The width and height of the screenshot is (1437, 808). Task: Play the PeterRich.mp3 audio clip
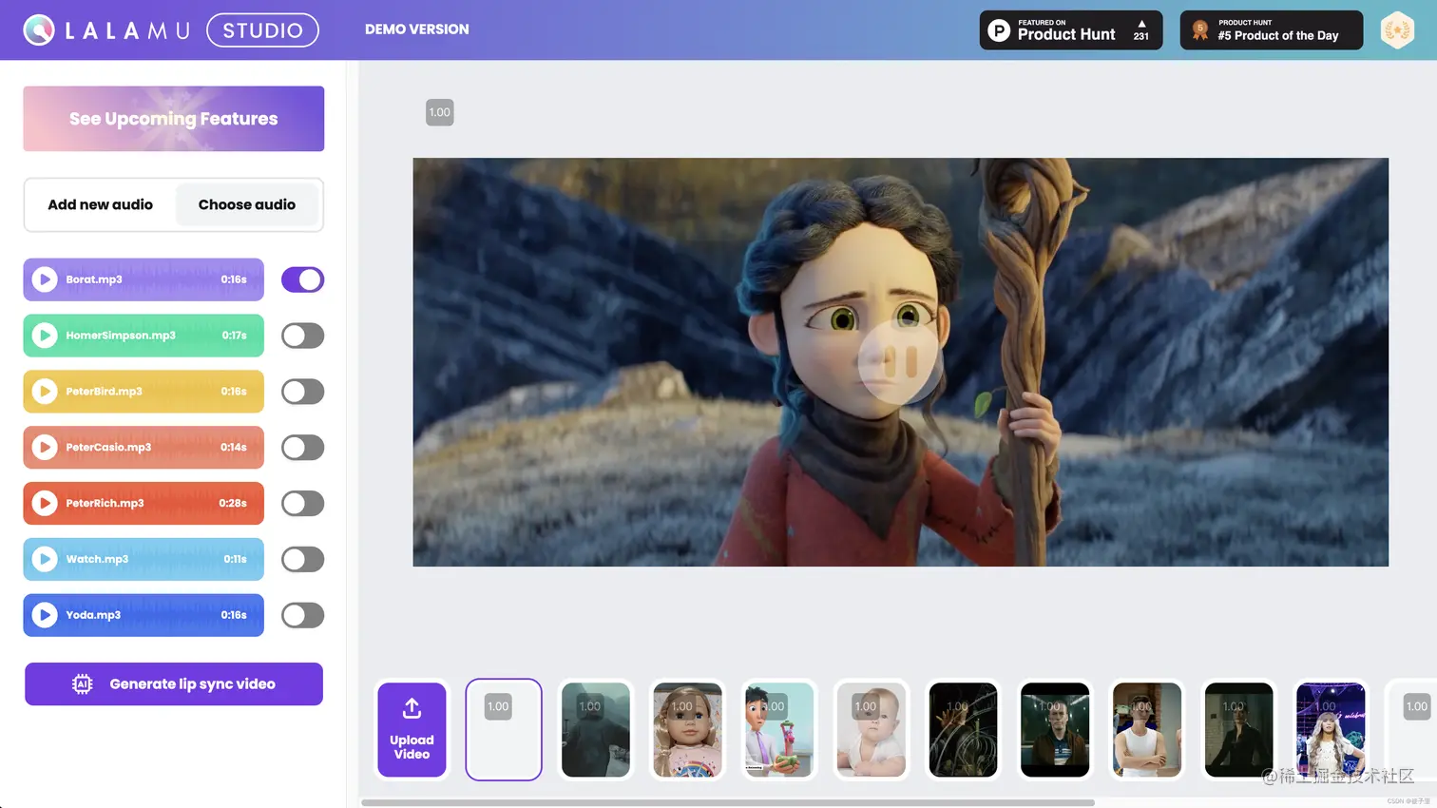pos(45,503)
